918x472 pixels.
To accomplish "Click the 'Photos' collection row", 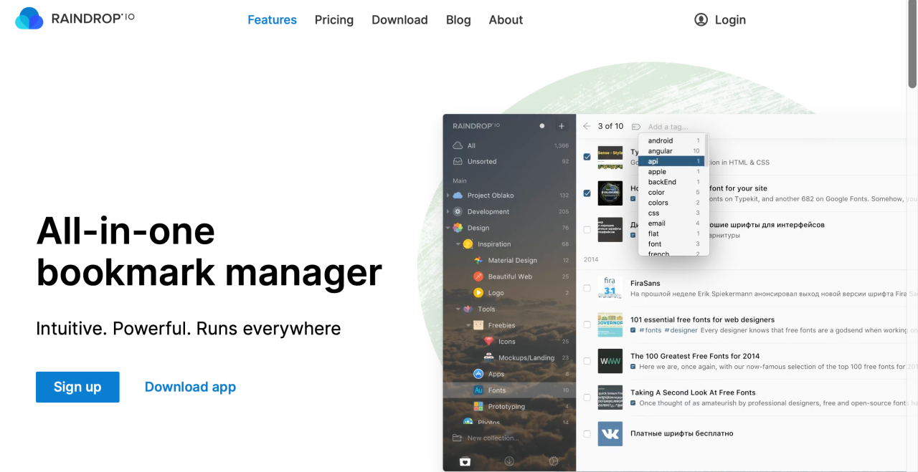I will pos(509,423).
